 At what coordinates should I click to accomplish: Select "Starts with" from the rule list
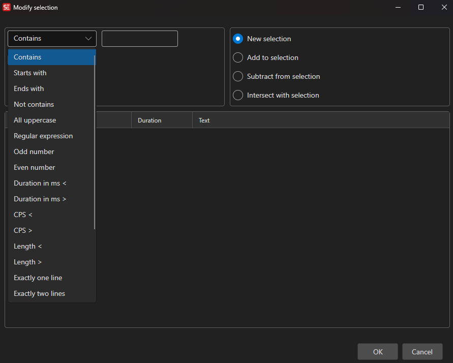(x=29, y=73)
